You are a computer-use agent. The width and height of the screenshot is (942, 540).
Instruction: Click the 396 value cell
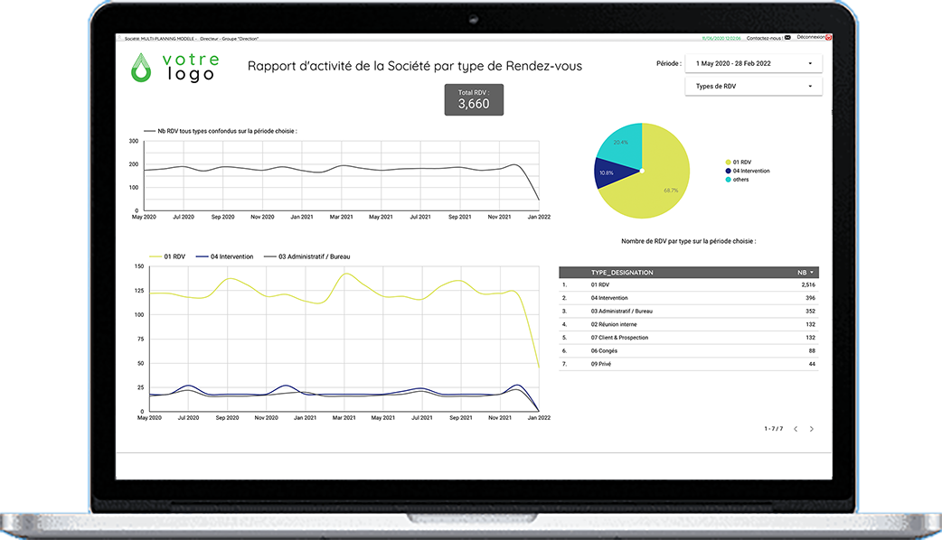pyautogui.click(x=810, y=298)
